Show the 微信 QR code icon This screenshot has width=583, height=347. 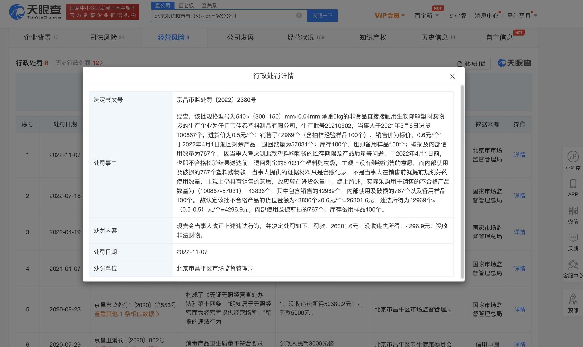(x=573, y=211)
